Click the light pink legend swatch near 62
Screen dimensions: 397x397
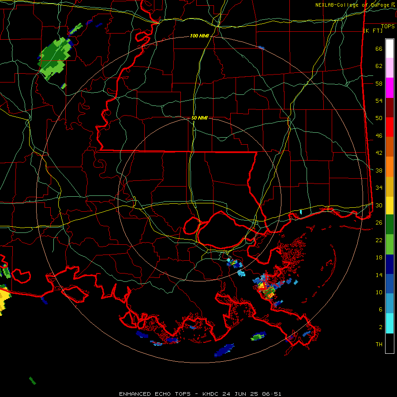pyautogui.click(x=390, y=68)
